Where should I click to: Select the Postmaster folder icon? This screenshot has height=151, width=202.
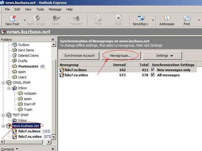pos(15,66)
